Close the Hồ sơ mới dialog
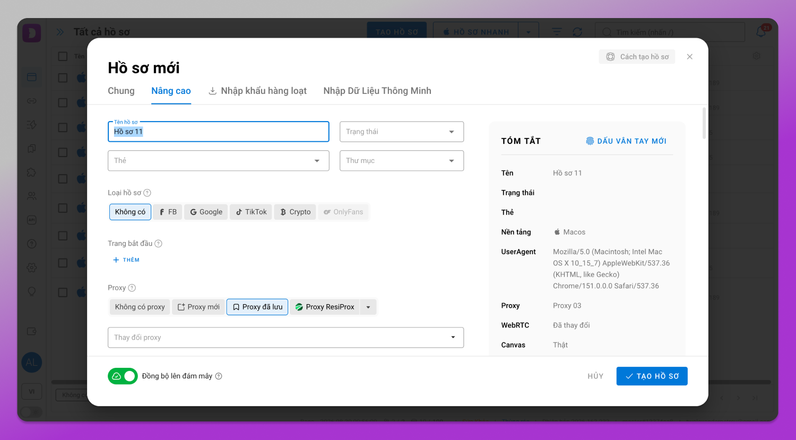796x440 pixels. point(689,57)
